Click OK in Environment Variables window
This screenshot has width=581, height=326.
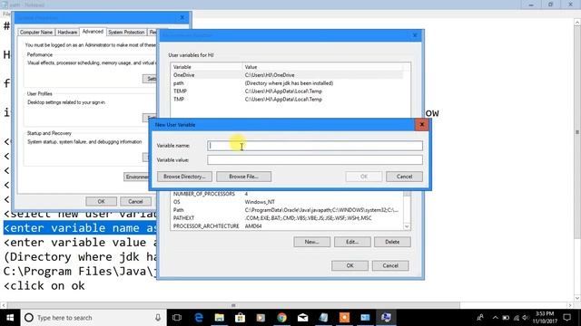pyautogui.click(x=350, y=265)
